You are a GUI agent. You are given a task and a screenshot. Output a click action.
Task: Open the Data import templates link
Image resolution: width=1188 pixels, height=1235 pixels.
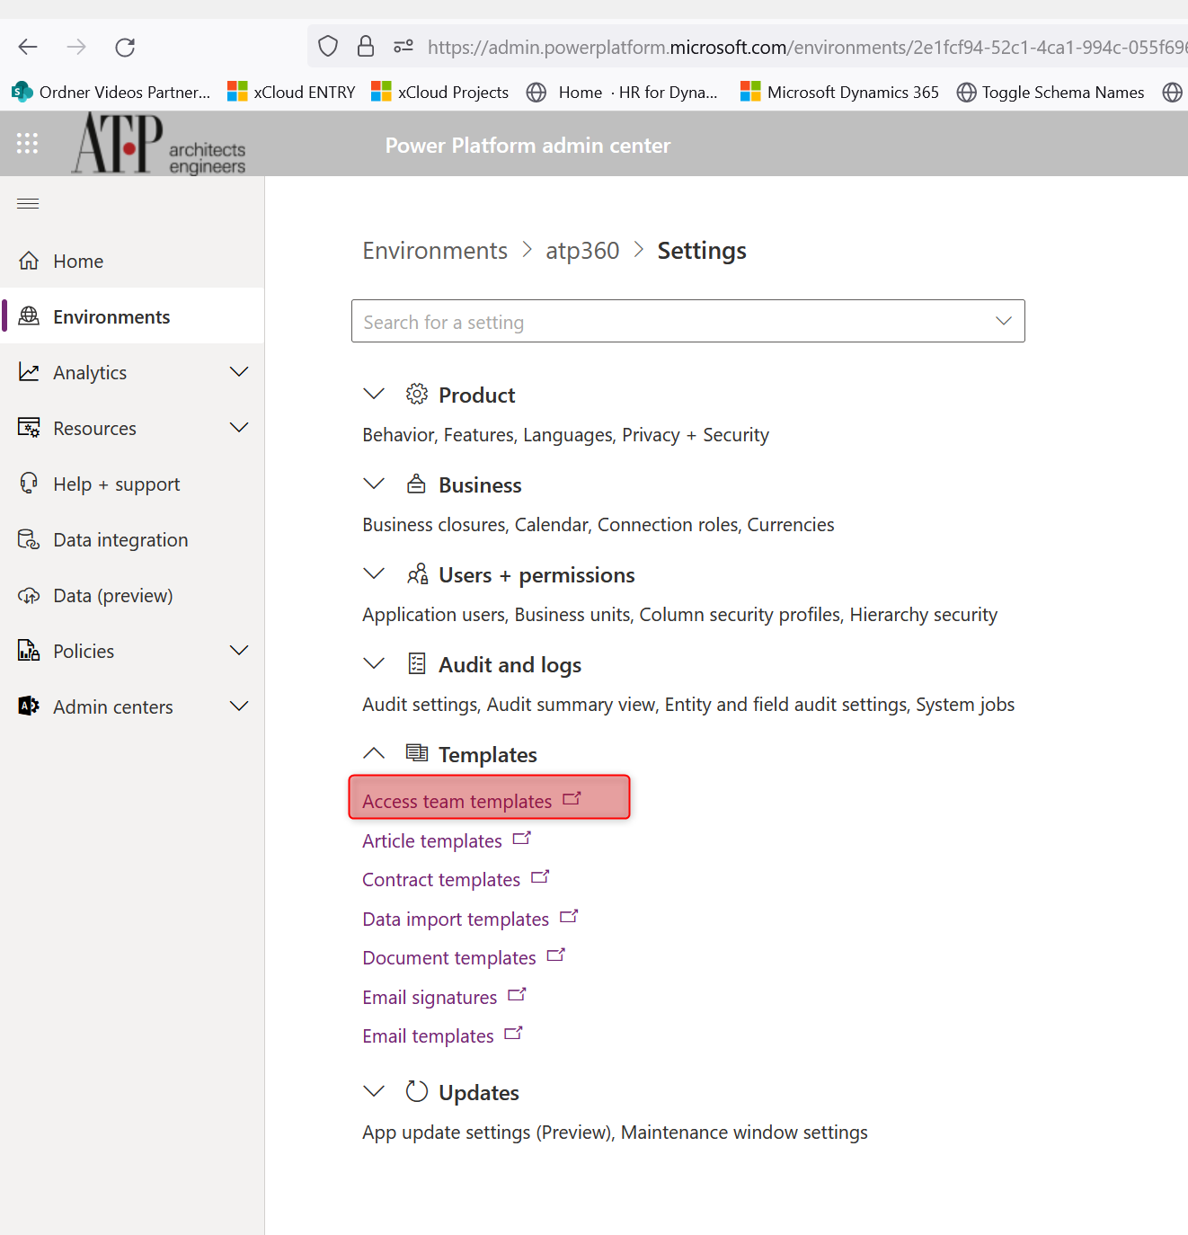click(x=456, y=919)
